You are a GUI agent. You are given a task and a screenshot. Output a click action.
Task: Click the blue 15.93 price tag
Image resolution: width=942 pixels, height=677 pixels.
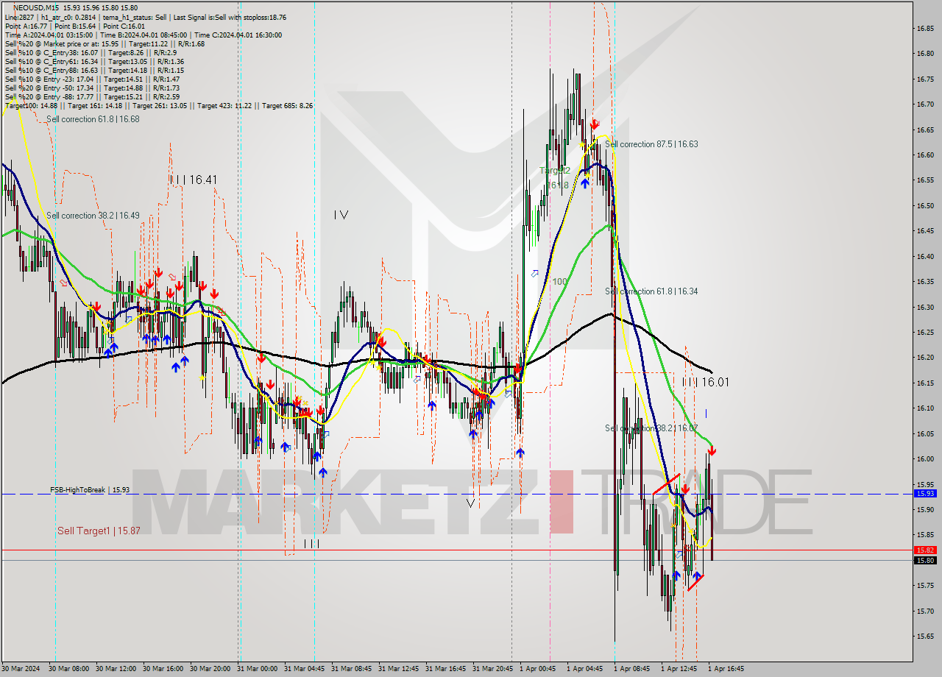(925, 494)
